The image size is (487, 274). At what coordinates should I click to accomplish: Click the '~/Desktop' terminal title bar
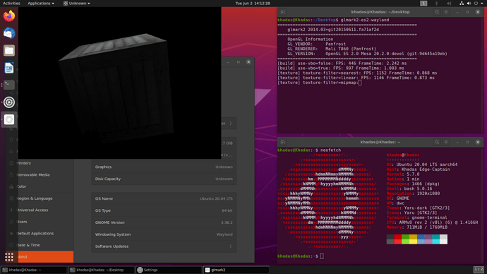click(x=380, y=12)
